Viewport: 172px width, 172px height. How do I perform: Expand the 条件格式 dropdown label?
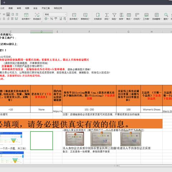coord(74,19)
